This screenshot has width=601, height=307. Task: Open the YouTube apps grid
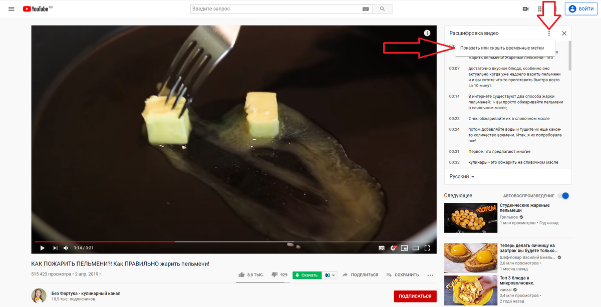click(x=540, y=9)
